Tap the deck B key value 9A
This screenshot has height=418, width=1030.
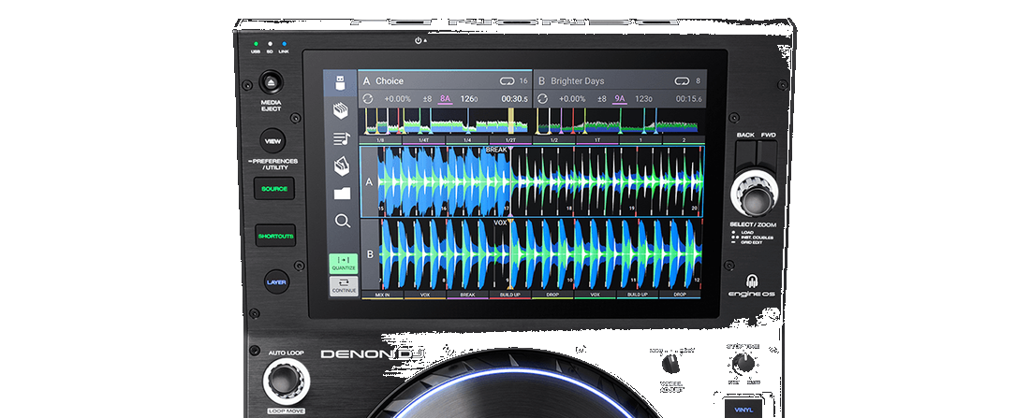(x=620, y=99)
